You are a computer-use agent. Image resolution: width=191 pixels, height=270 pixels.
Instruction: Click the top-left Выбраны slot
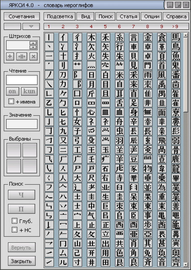pyautogui.click(x=14, y=150)
